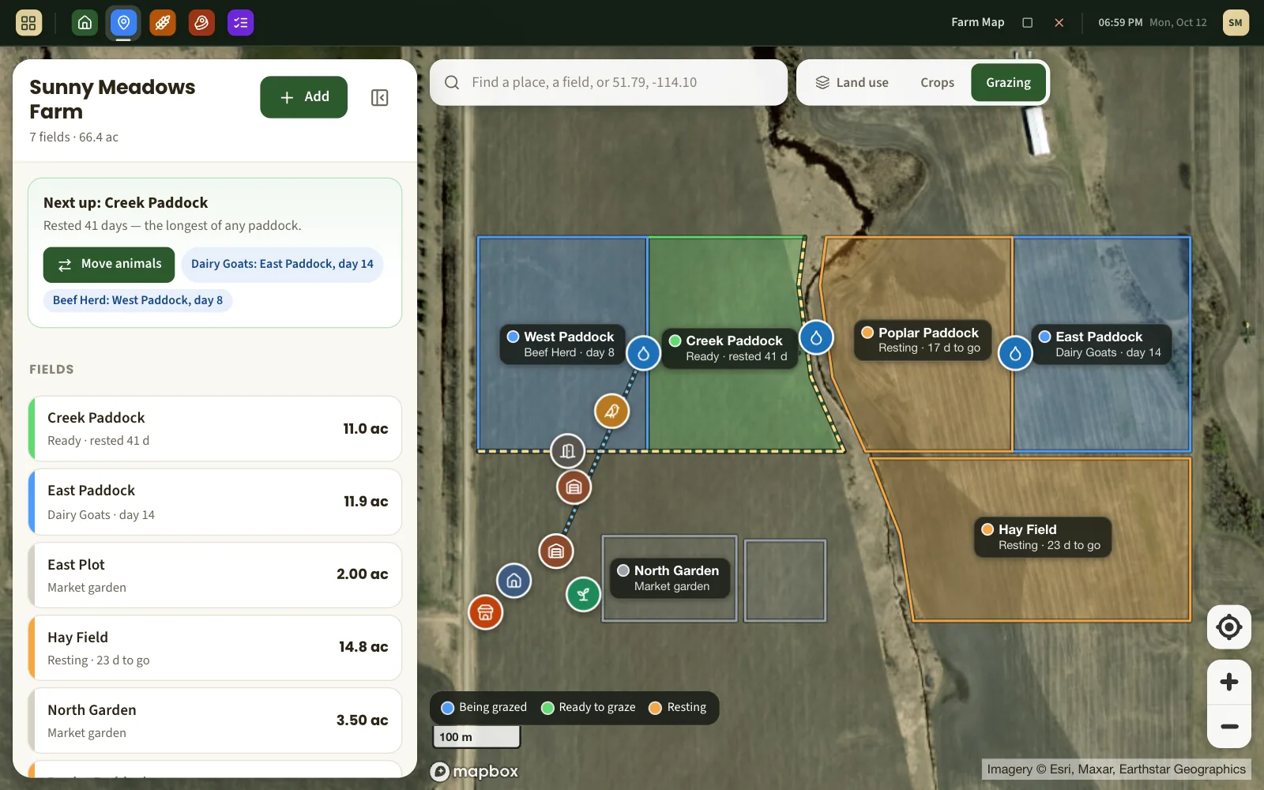Select the green seedling marker
Image resolution: width=1264 pixels, height=790 pixels.
pos(583,594)
